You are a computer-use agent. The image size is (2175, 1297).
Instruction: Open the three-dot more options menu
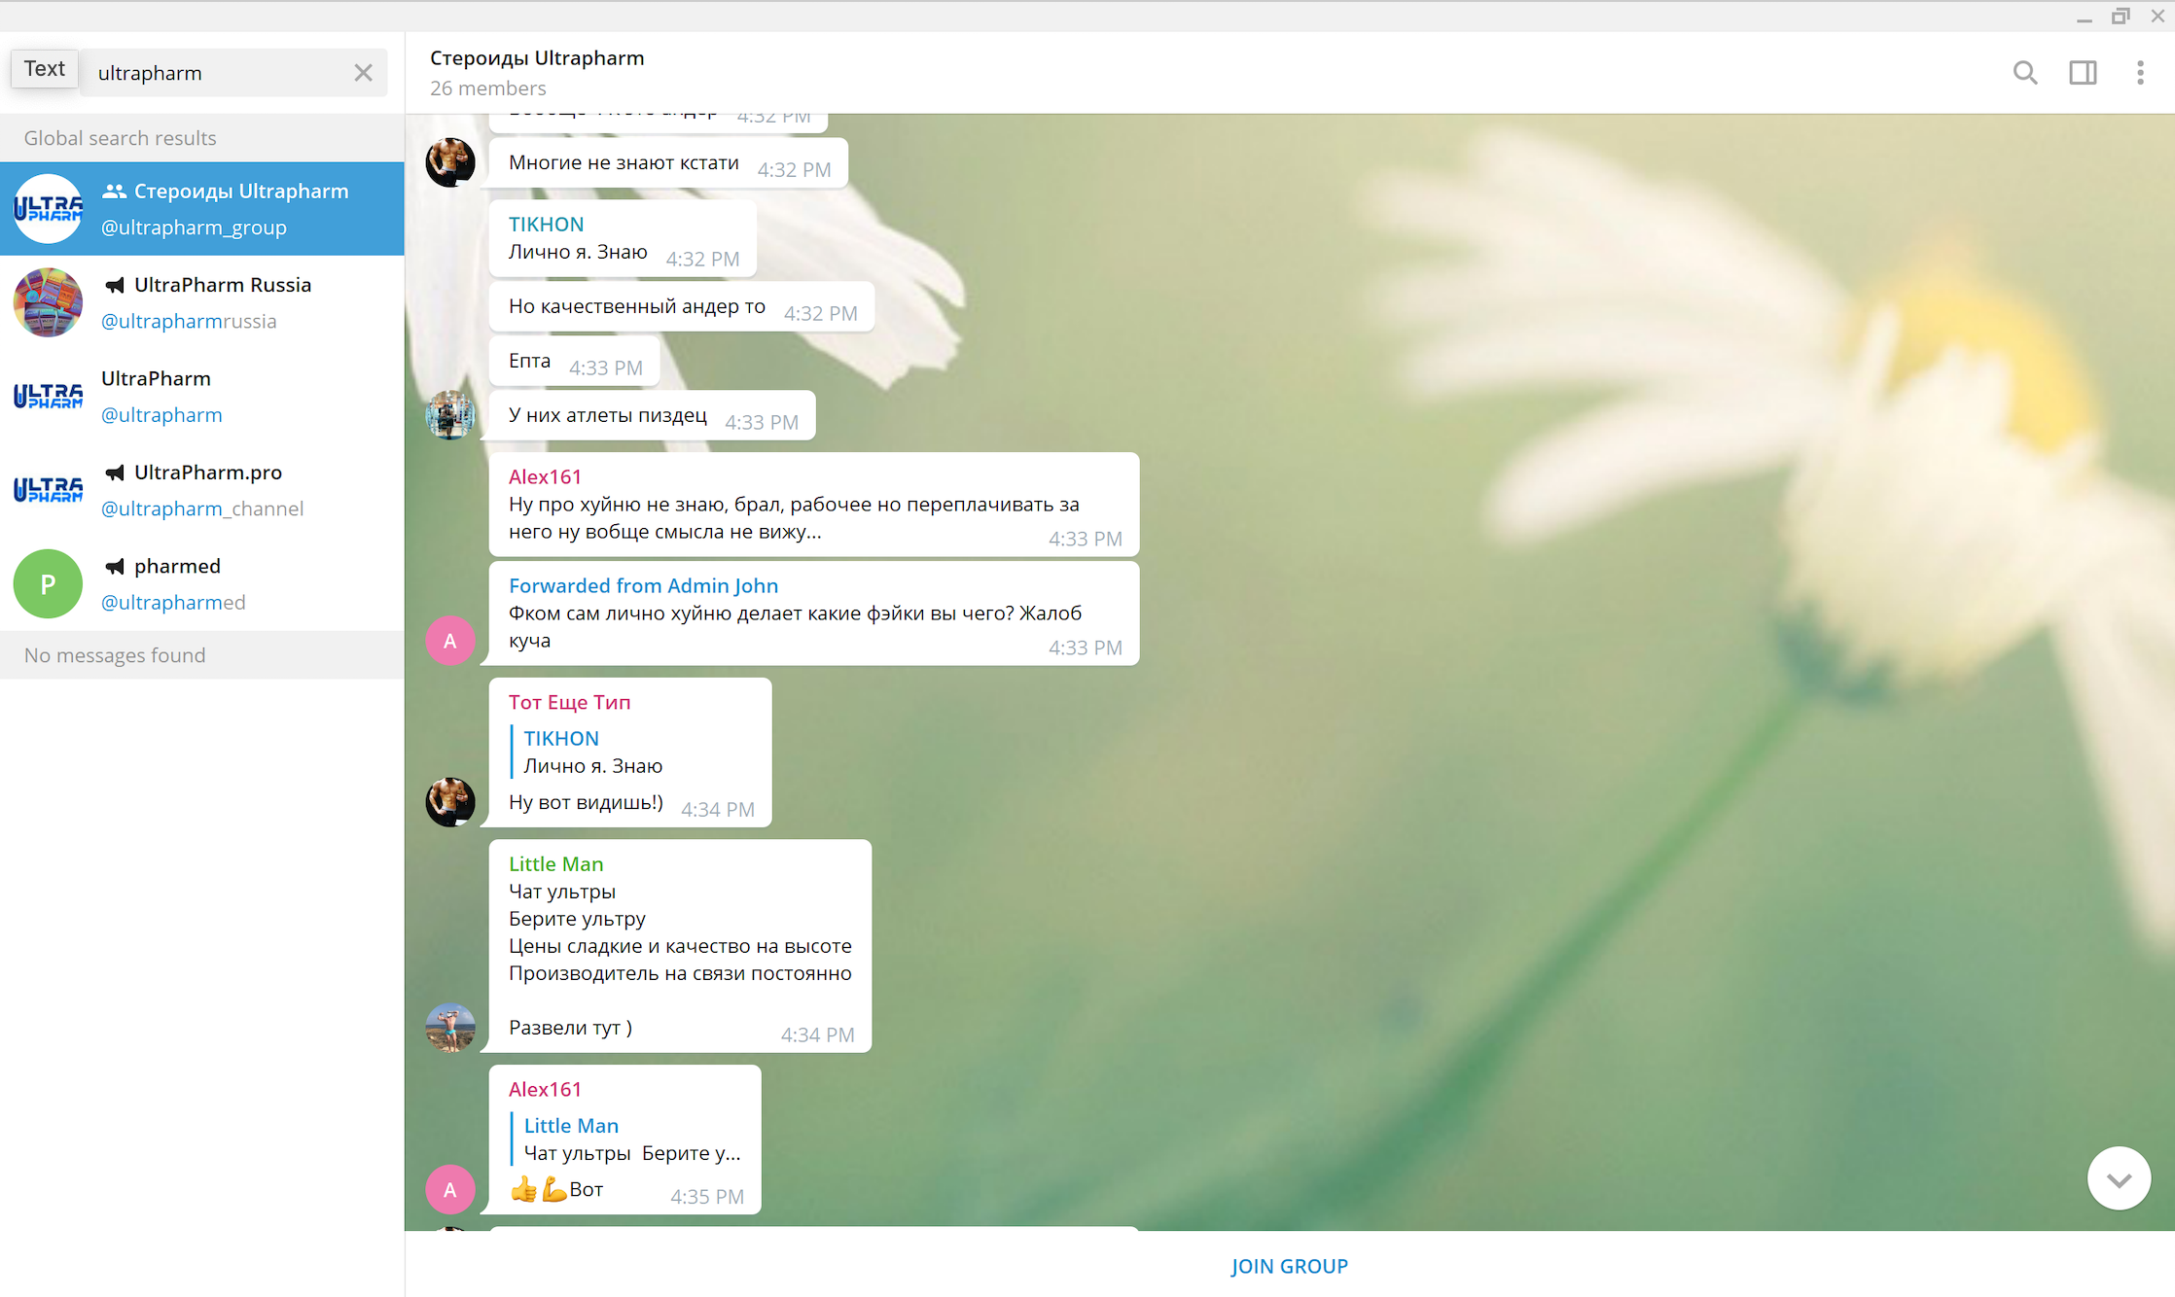pos(2140,73)
